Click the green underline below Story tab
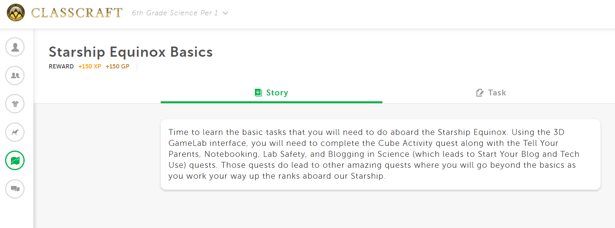The height and width of the screenshot is (228, 615). [271, 102]
